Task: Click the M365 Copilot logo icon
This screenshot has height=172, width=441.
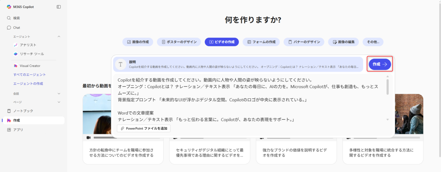Action: (x=9, y=7)
